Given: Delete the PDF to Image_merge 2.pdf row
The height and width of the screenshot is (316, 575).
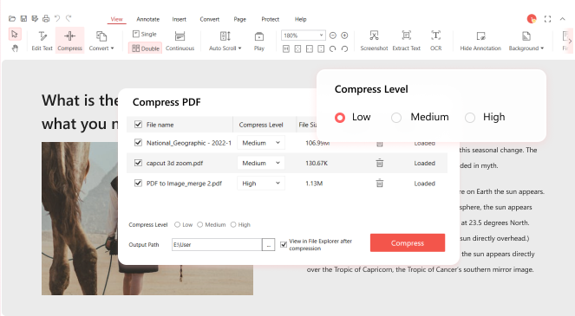Looking at the screenshot, I should click(x=380, y=183).
